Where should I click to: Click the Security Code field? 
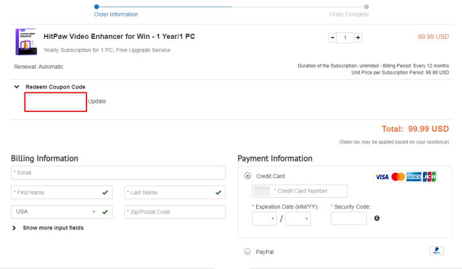[x=348, y=219]
